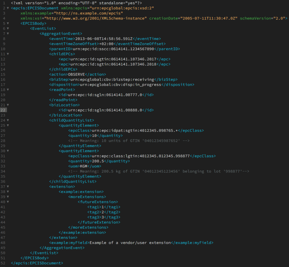Collapse the childQuantityList fold arrow
The image size is (289, 267).
pos(8,120)
